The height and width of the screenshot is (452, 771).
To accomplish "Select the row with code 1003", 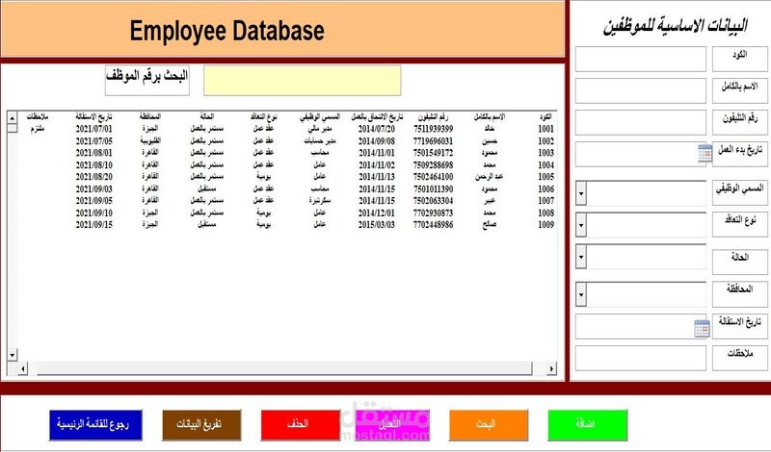I will [286, 153].
